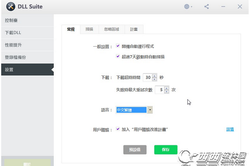
Task: Click the green 保存 save button
Action: [x=166, y=150]
